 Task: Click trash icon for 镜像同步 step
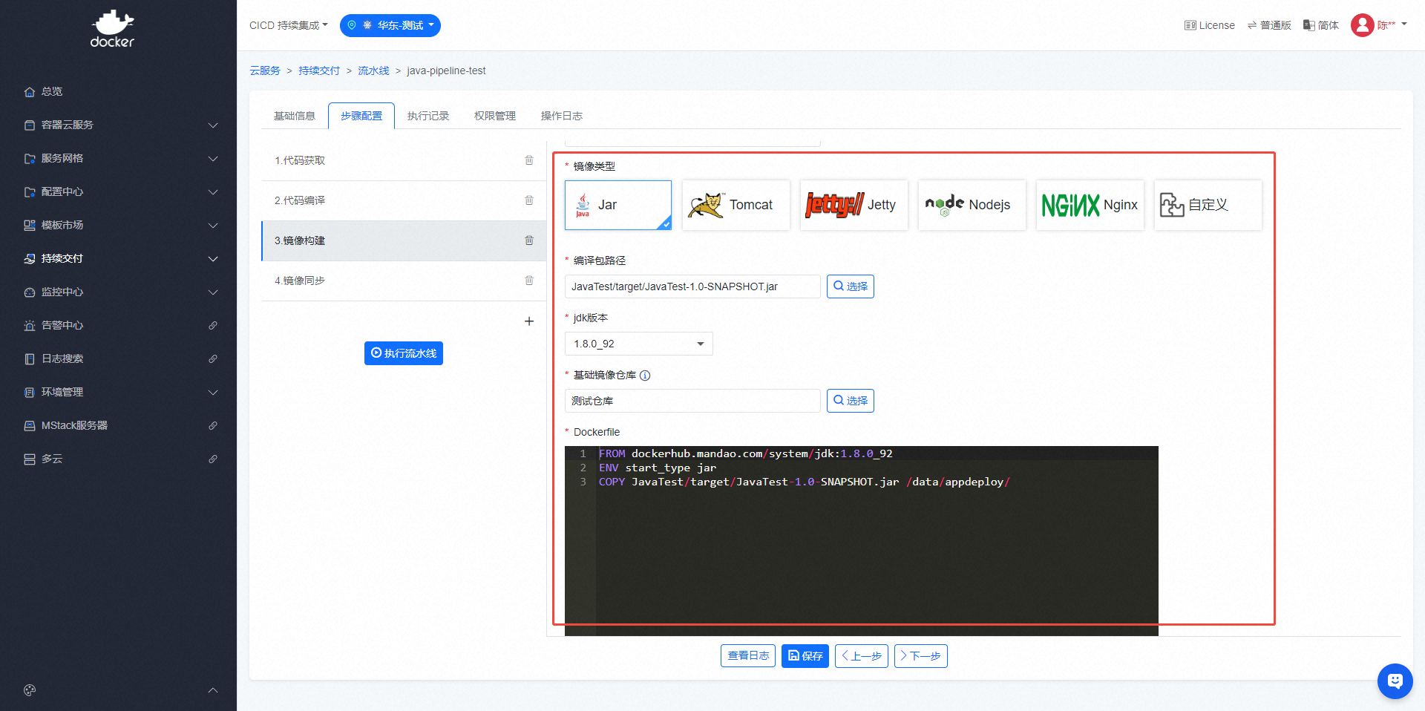[529, 281]
